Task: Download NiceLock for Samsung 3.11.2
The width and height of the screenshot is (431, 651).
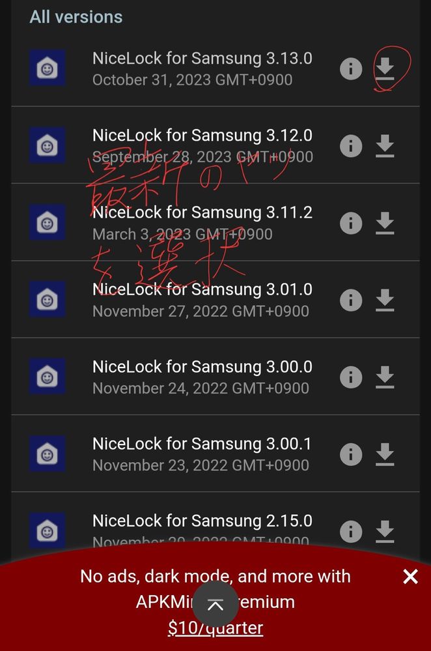Action: (385, 223)
